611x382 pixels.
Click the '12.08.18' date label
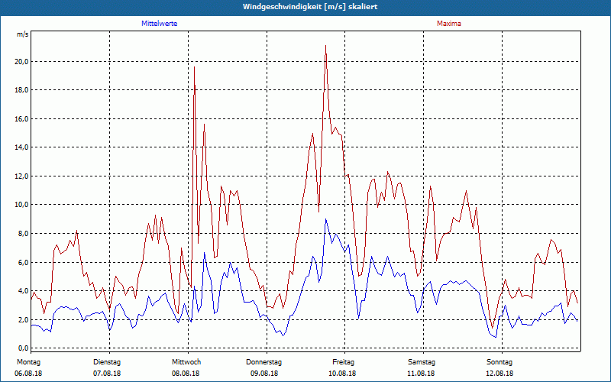(499, 374)
